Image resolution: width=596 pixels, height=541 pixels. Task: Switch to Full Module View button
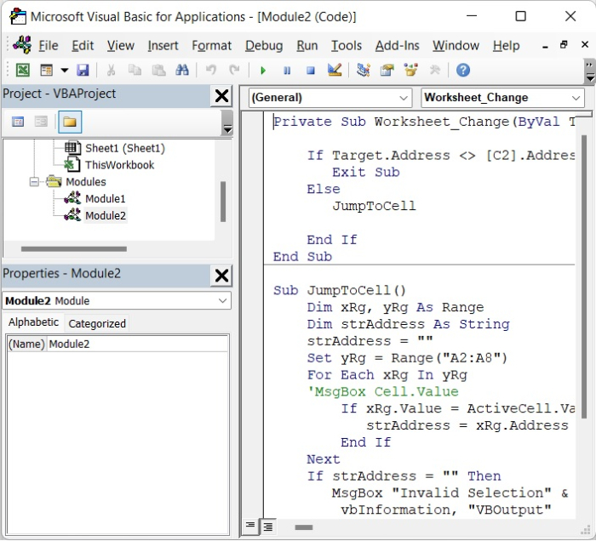[267, 527]
